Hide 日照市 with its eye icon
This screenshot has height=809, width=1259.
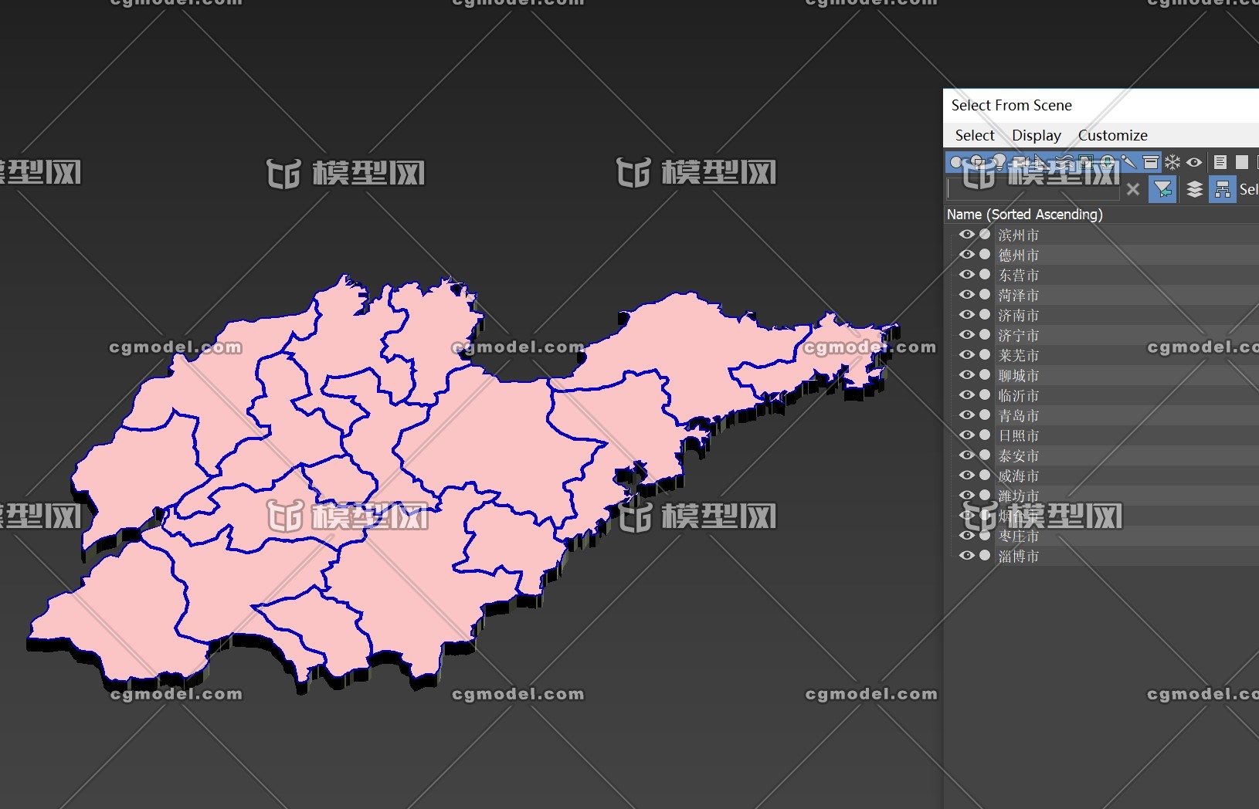tap(966, 435)
